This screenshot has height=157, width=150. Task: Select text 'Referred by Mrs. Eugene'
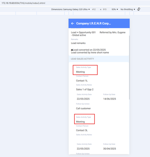point(112,32)
